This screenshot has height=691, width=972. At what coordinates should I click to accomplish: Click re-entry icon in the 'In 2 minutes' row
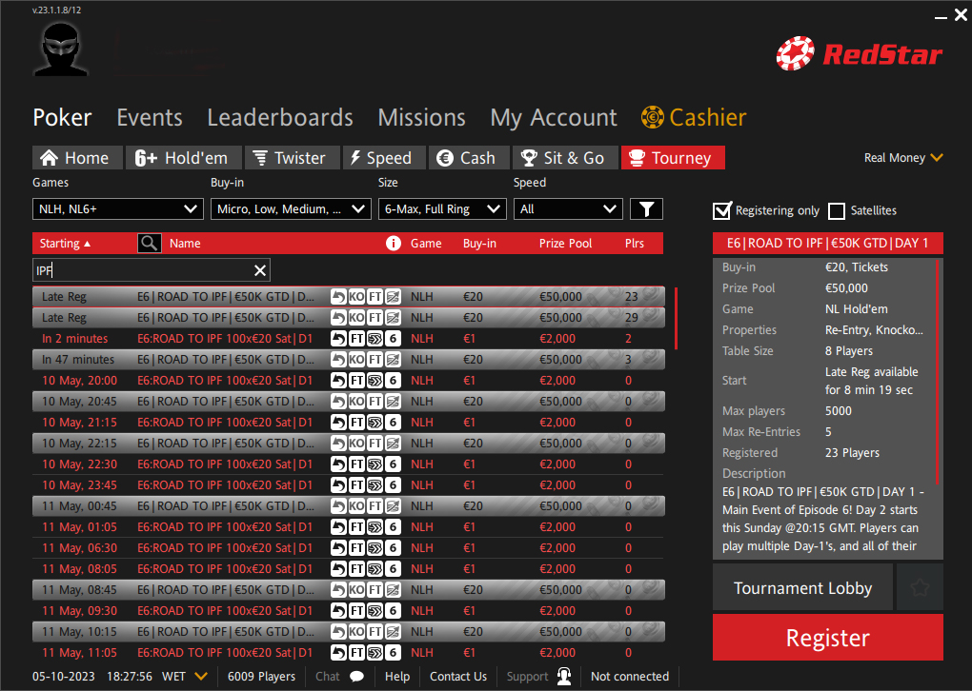coord(338,339)
